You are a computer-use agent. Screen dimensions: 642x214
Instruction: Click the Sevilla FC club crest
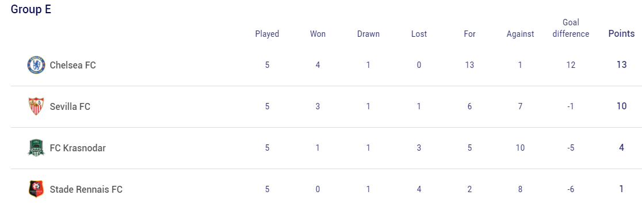pyautogui.click(x=36, y=106)
